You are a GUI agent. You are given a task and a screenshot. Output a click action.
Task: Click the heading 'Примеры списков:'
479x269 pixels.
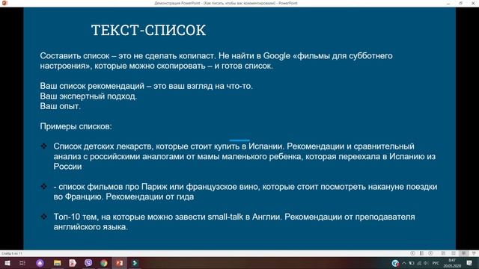[x=76, y=126]
